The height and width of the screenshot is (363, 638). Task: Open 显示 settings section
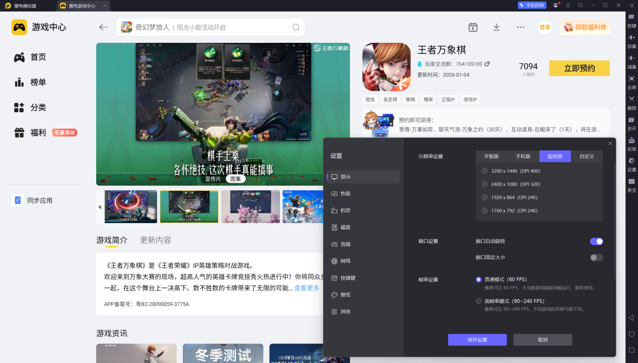(364, 177)
